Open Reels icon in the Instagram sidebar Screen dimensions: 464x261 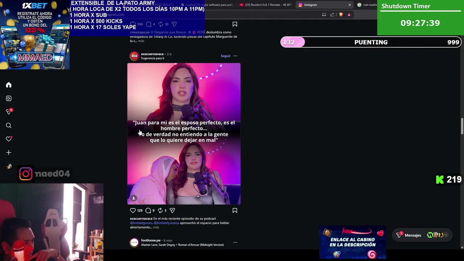[9, 98]
